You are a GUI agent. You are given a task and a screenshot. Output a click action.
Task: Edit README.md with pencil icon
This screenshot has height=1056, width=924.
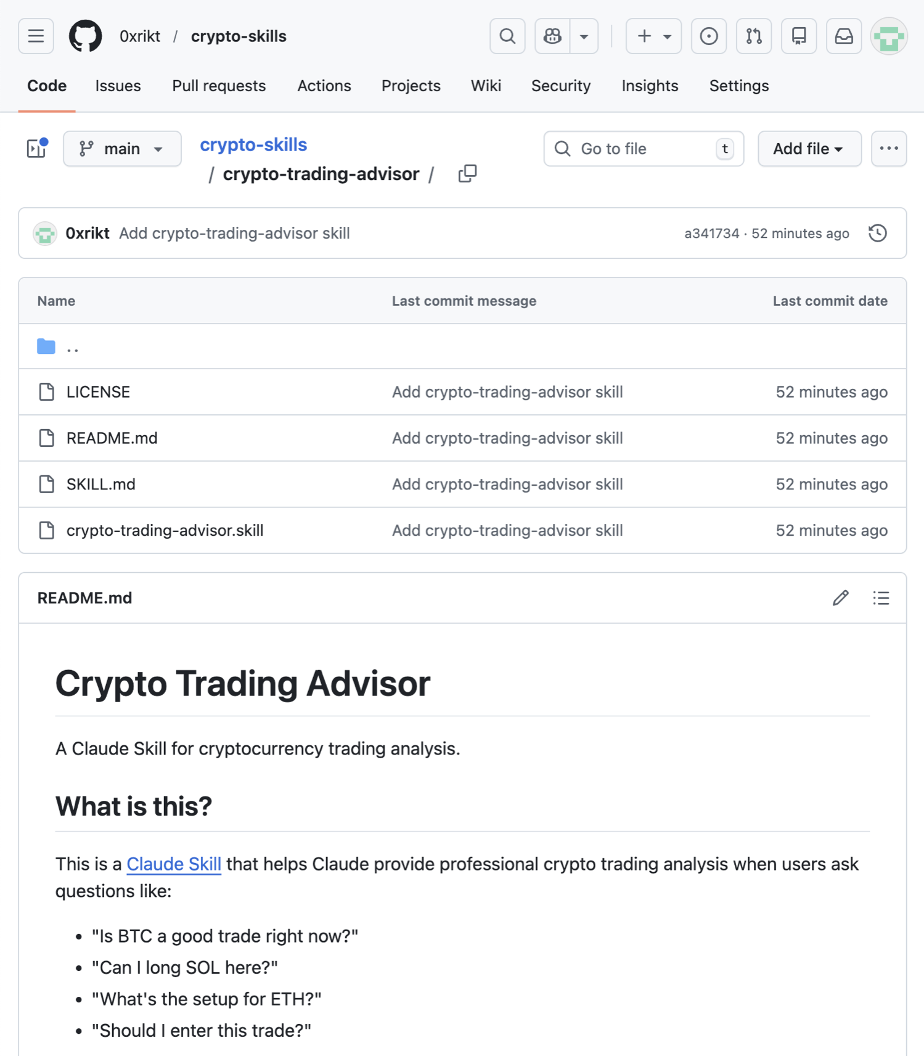840,598
